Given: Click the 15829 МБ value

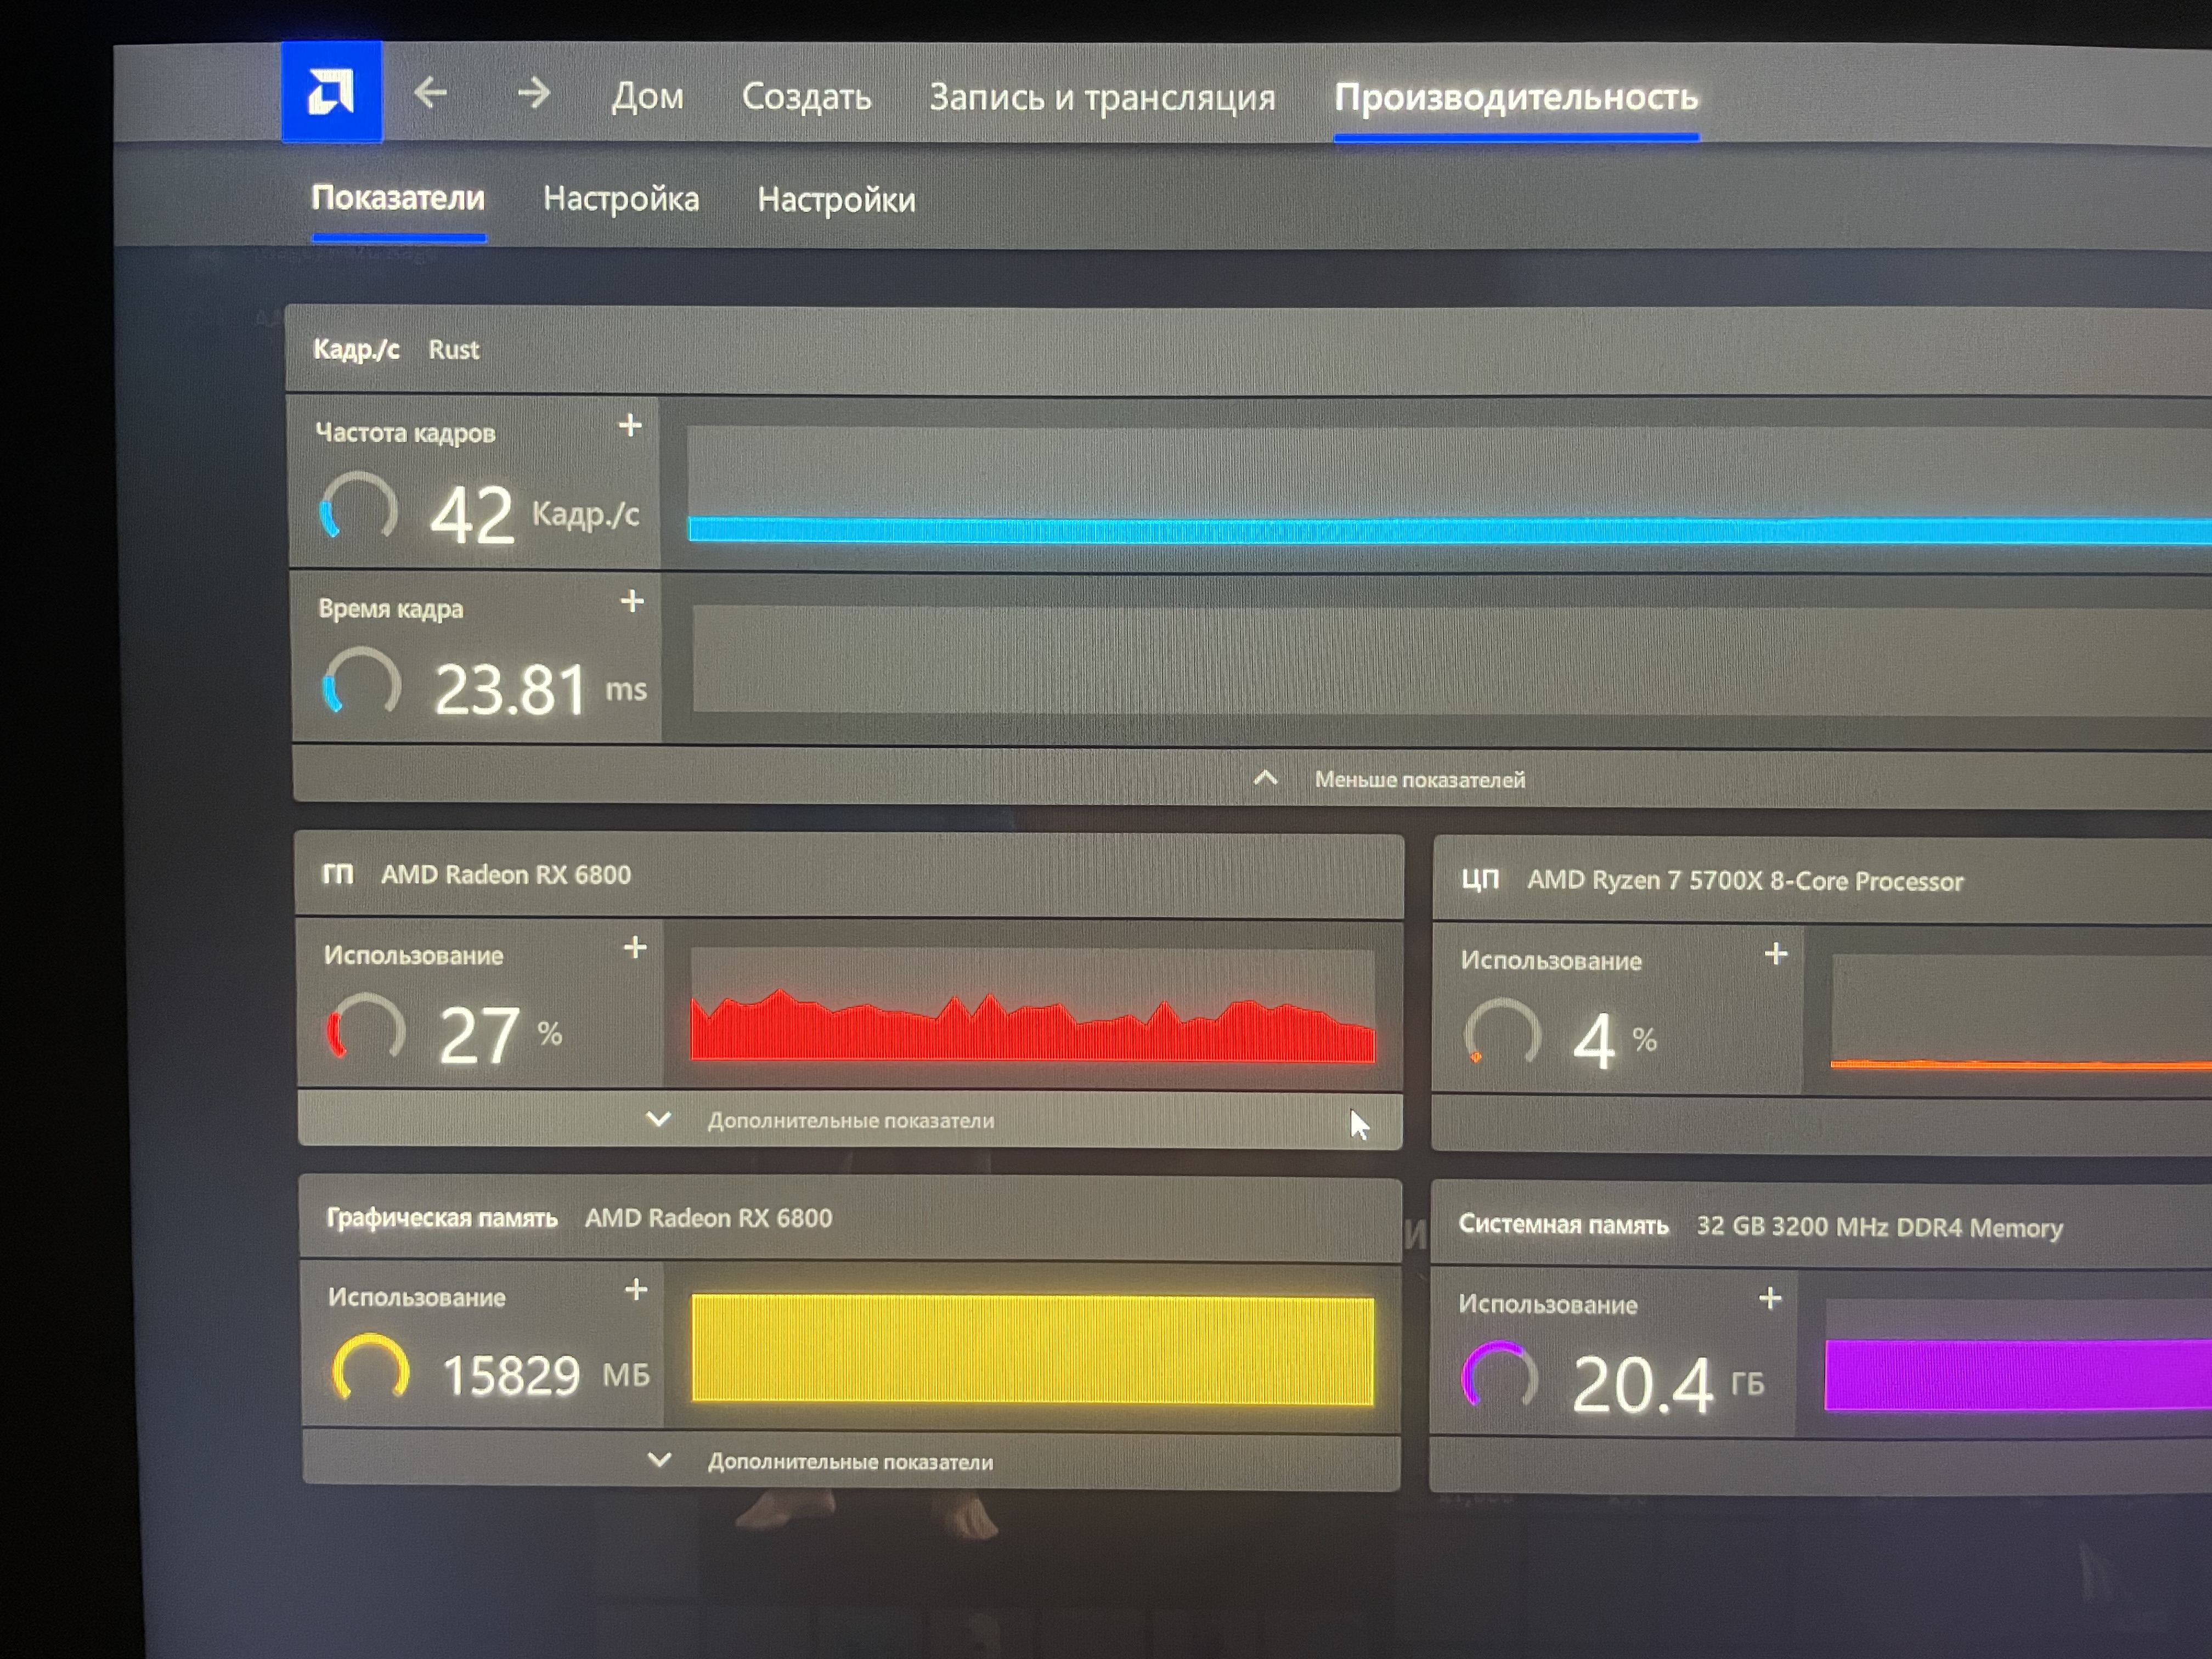Looking at the screenshot, I should coord(546,1375).
